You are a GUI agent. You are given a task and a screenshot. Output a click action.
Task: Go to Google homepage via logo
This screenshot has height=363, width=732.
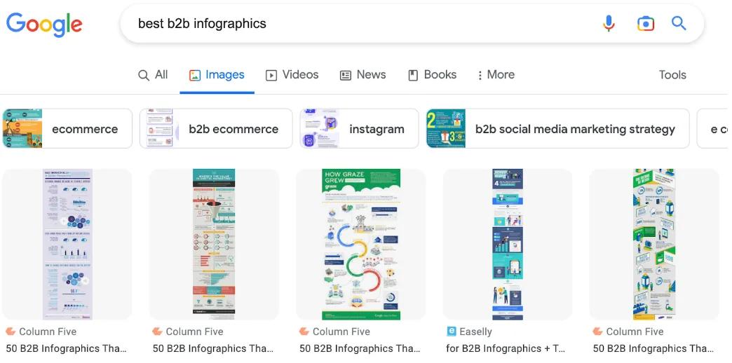pos(44,24)
